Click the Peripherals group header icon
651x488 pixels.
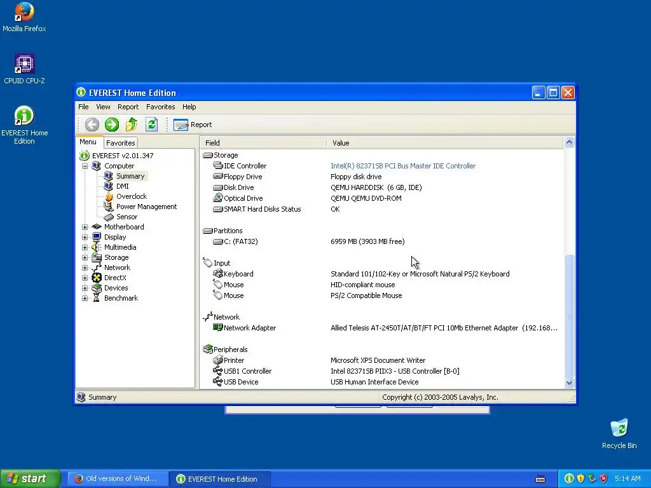point(208,349)
